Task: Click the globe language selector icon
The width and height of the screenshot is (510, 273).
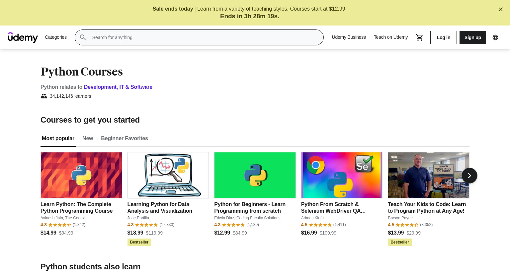Action: pos(495,37)
